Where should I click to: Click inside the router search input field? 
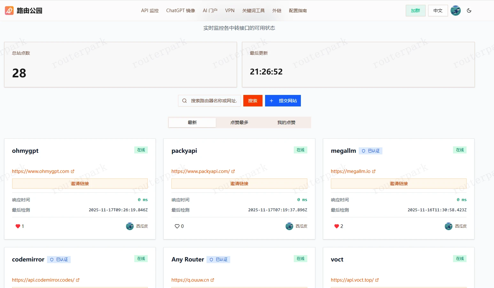point(211,101)
